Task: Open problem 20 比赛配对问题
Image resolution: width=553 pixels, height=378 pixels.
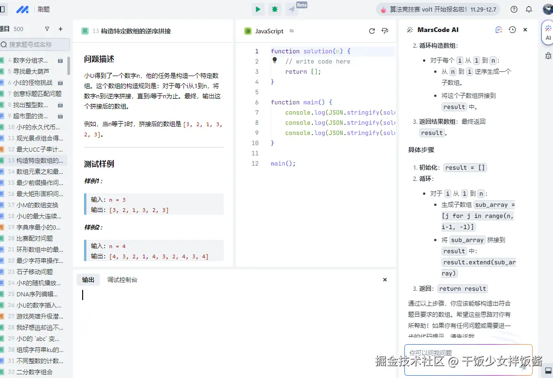Action: pyautogui.click(x=34, y=238)
